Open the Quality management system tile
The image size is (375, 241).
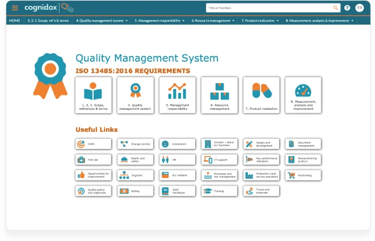(x=135, y=95)
